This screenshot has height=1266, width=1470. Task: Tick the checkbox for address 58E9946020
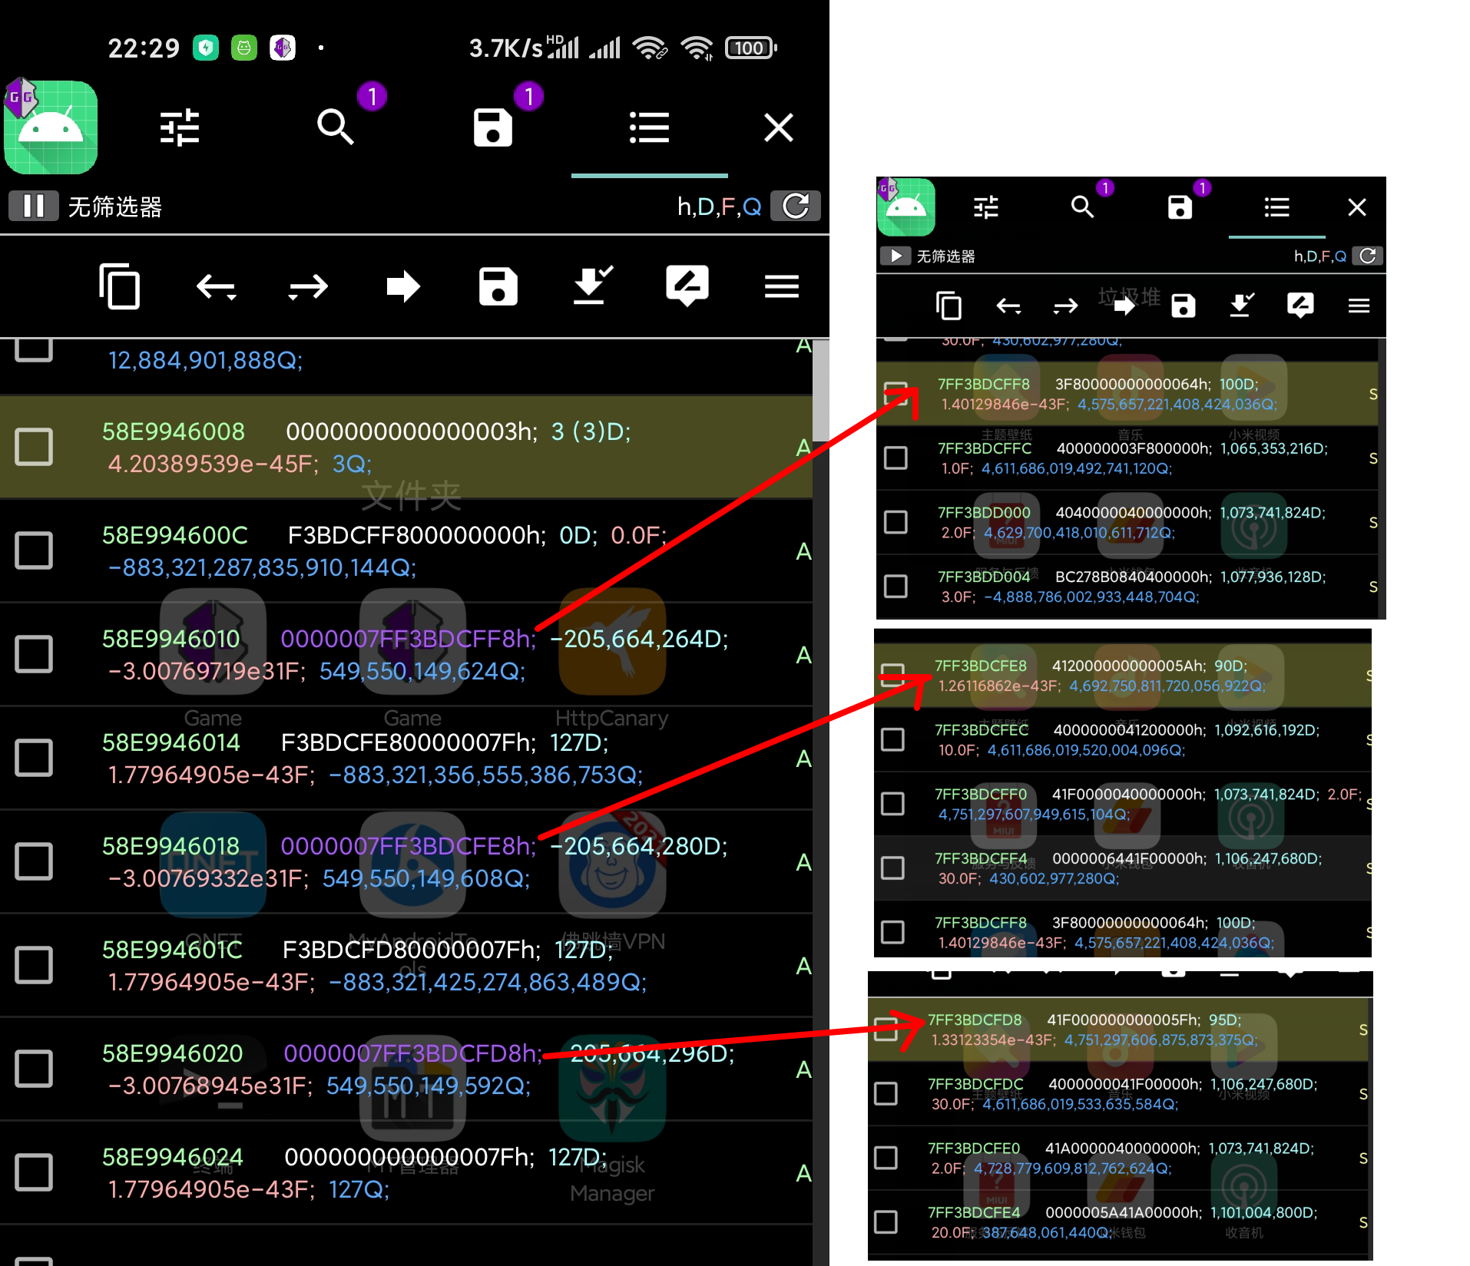pos(34,1069)
